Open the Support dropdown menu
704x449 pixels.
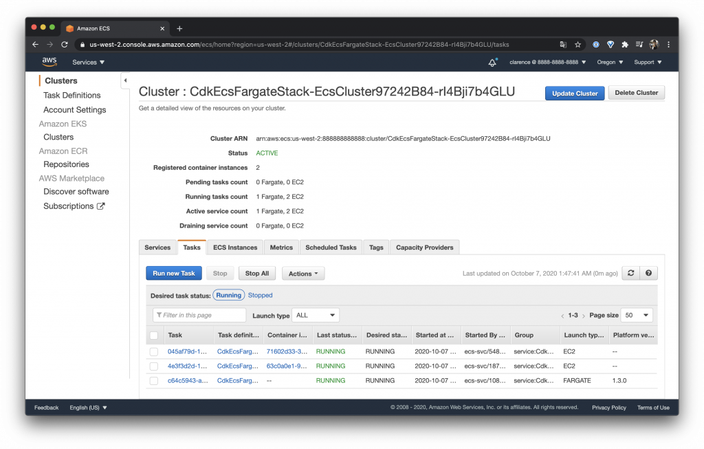pos(648,62)
